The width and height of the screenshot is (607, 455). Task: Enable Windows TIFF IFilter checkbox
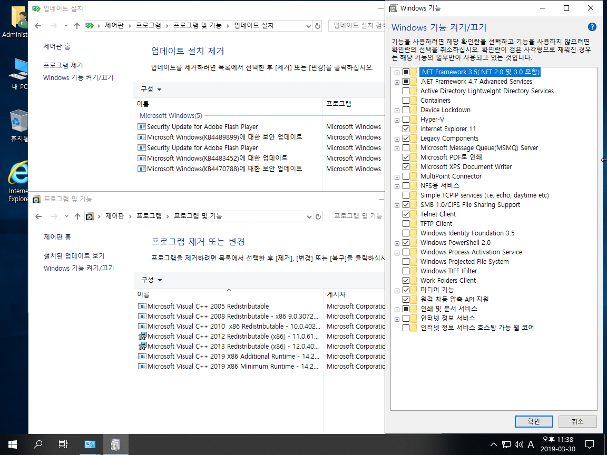point(406,271)
